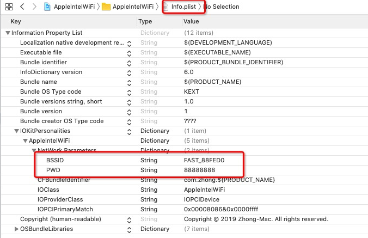Collapse the AppleIntelWiFi dictionary entry

25,141
